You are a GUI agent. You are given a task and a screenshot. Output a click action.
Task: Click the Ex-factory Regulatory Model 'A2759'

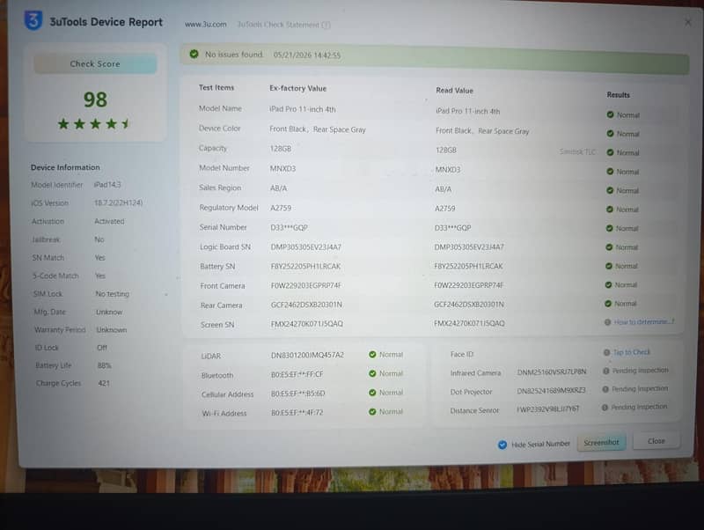click(x=281, y=208)
